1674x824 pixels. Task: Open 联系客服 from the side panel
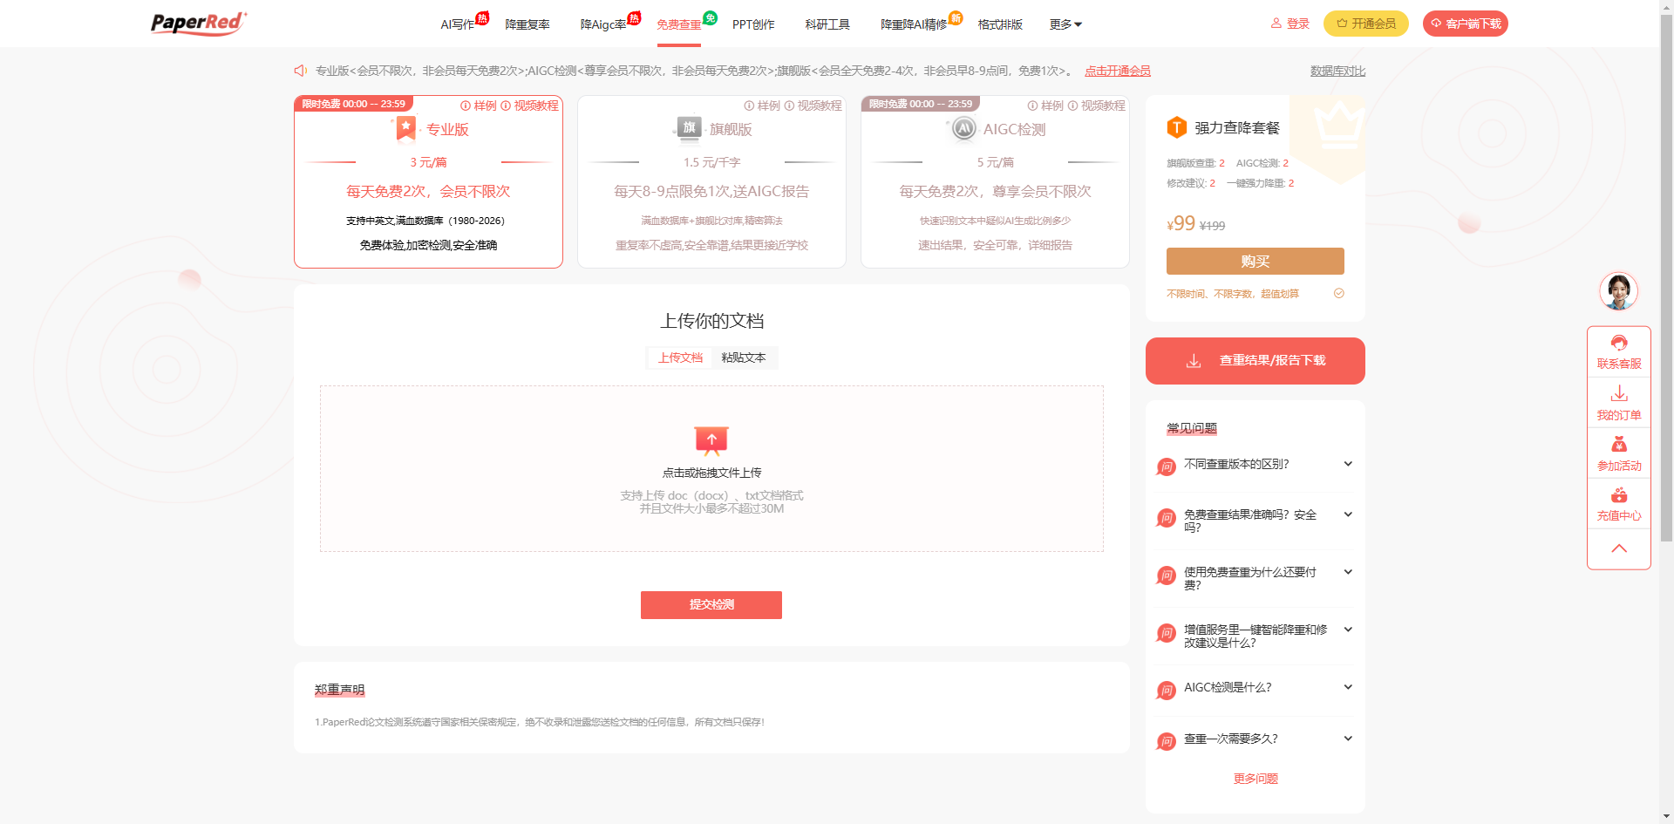pyautogui.click(x=1619, y=352)
